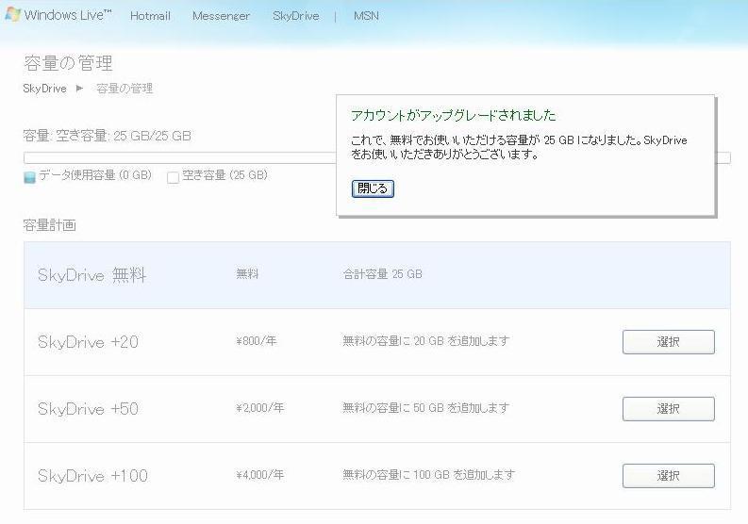The width and height of the screenshot is (748, 524).
Task: Click the Windows Live logo icon
Action: [x=12, y=14]
